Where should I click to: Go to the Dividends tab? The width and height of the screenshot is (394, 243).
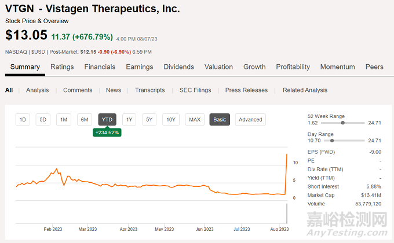pos(179,67)
